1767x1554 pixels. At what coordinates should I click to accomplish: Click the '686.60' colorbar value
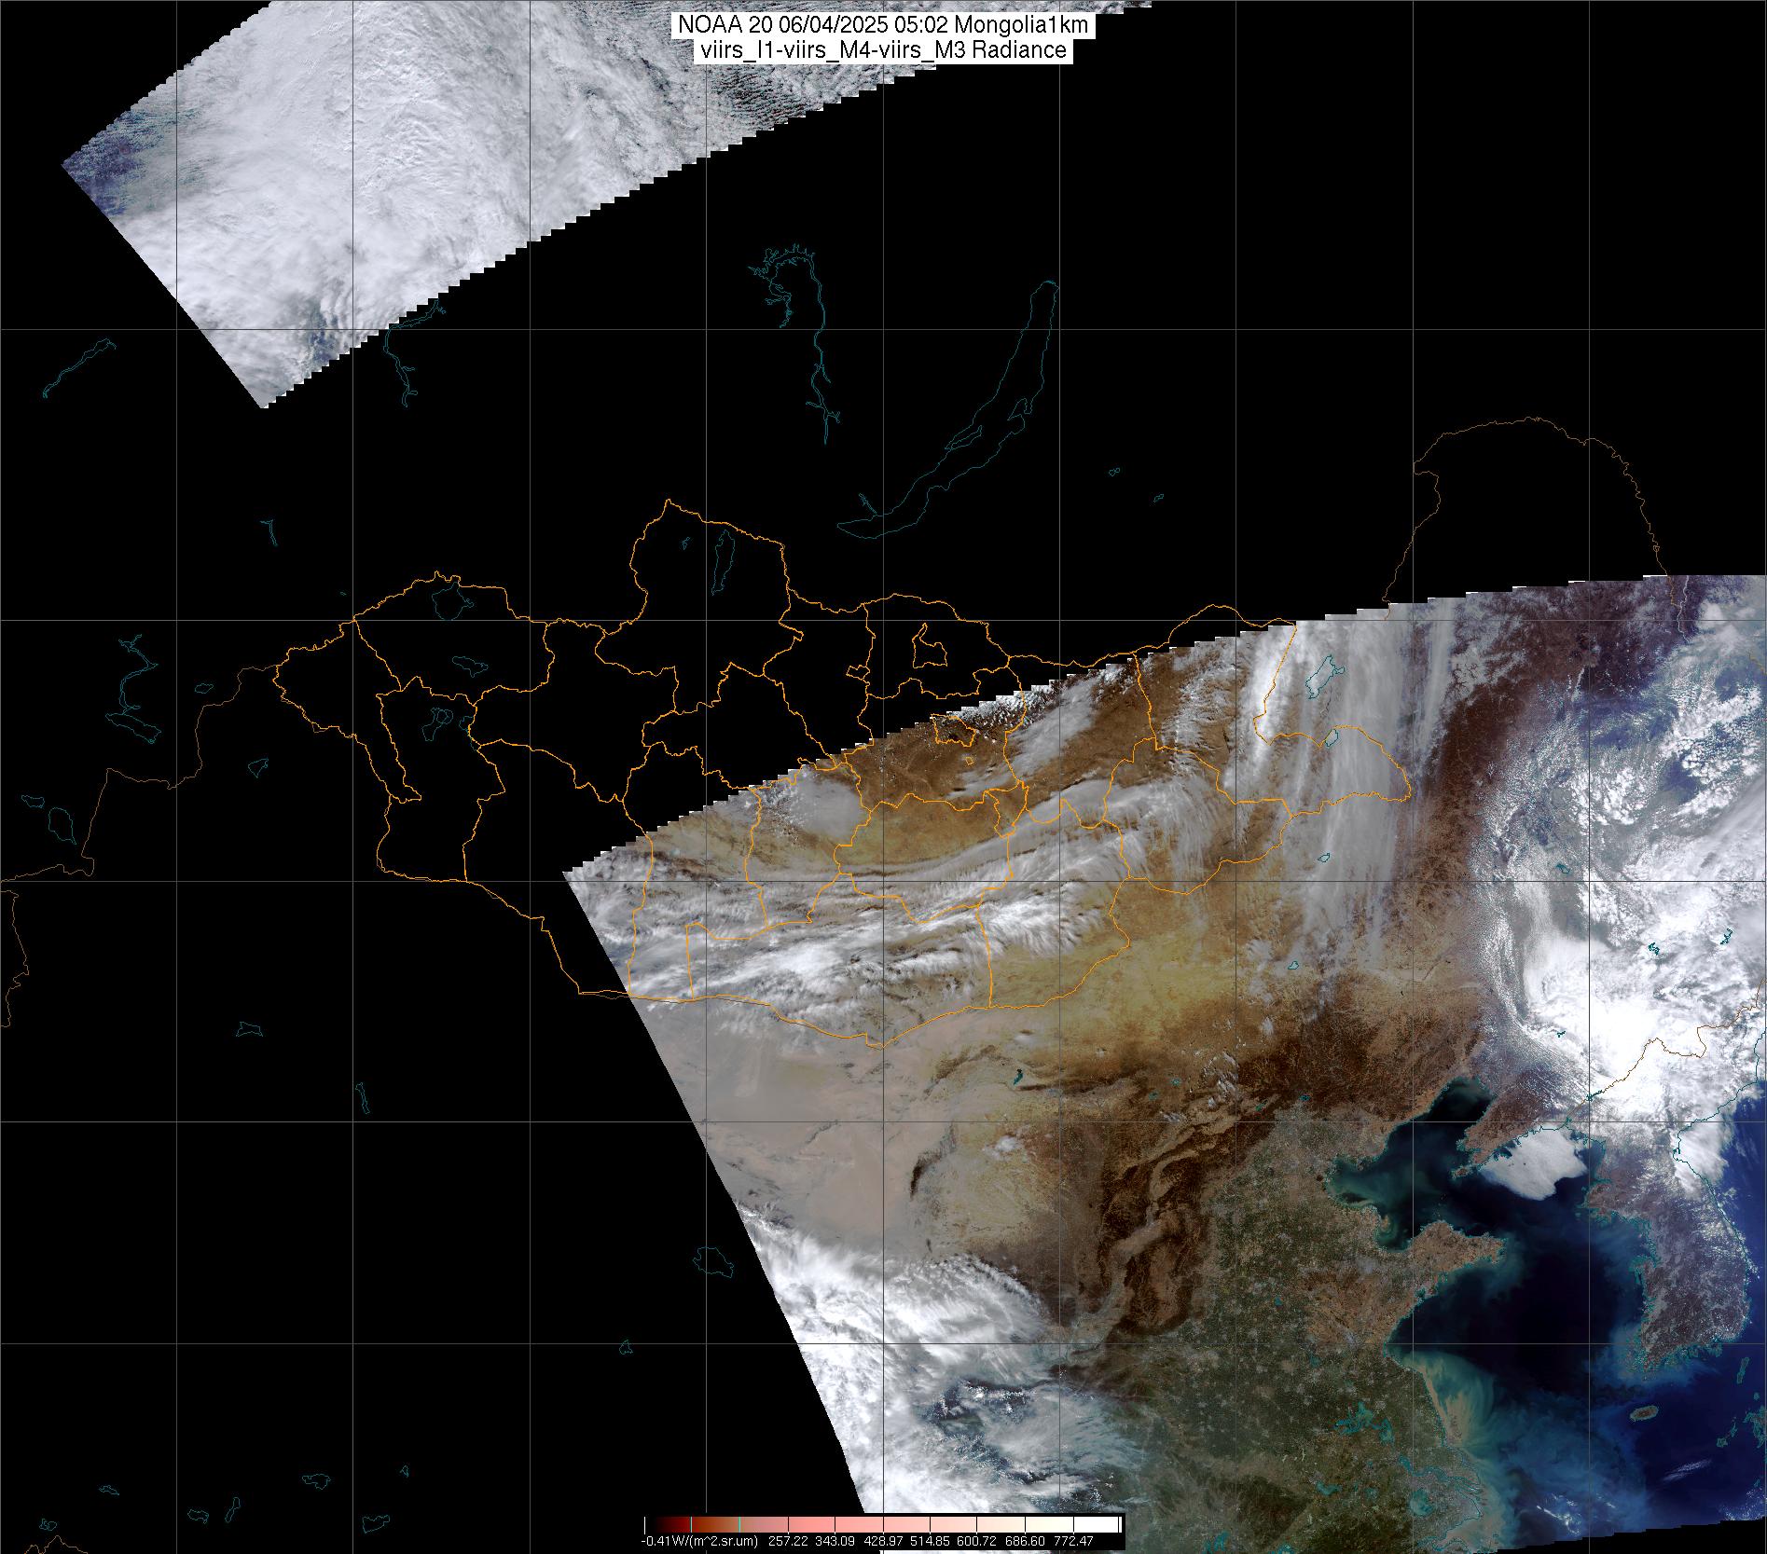coord(1025,1541)
